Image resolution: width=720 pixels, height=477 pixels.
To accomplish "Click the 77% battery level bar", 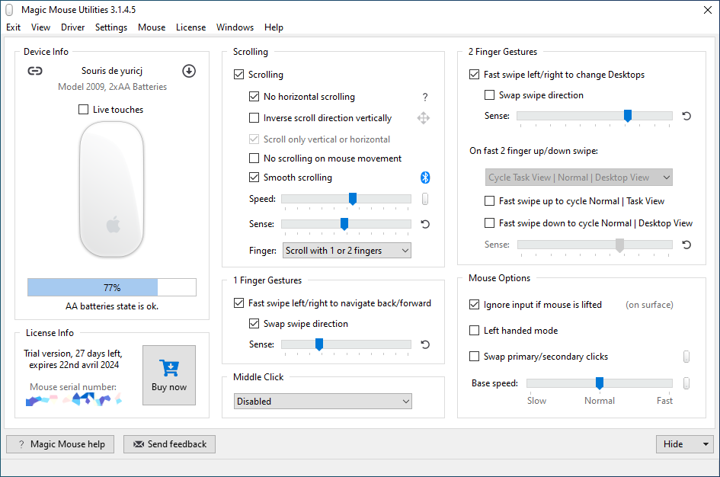I will 111,287.
